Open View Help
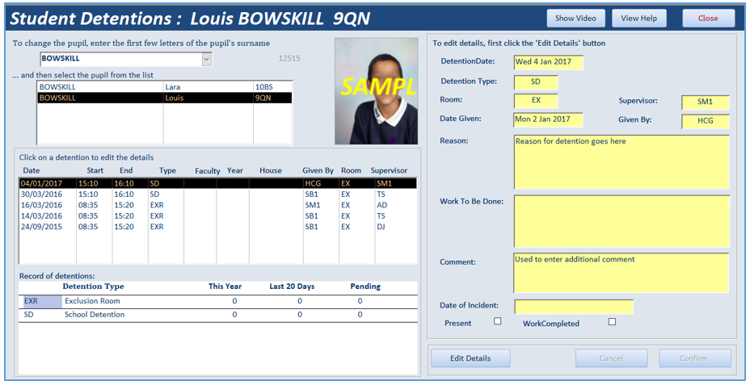 click(x=638, y=18)
